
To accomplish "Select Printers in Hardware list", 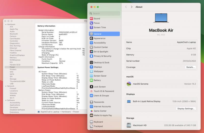I will [13, 69].
